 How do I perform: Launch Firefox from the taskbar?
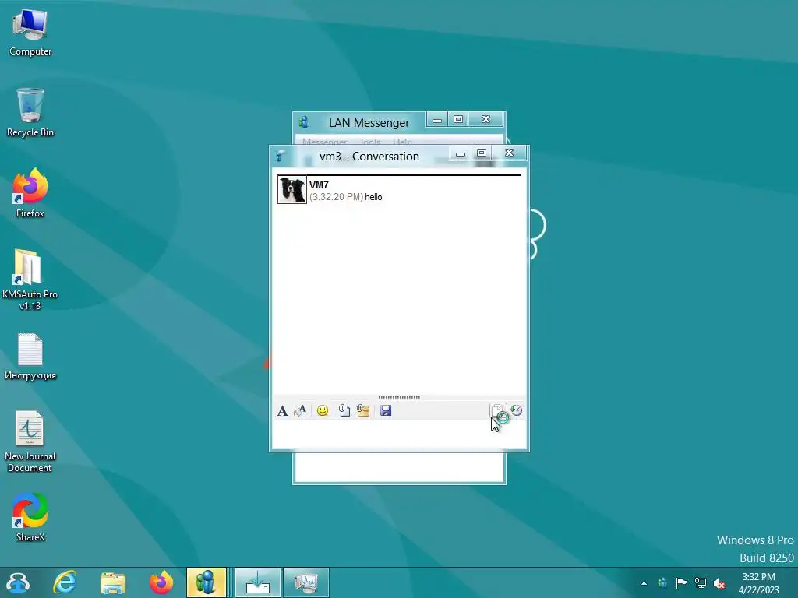coord(161,582)
